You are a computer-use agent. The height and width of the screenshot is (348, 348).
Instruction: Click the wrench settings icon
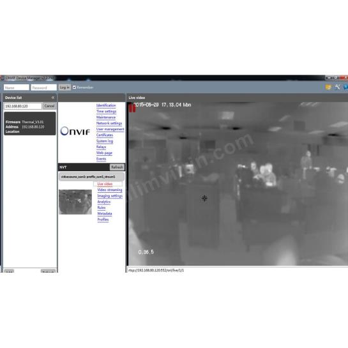[x=337, y=87]
